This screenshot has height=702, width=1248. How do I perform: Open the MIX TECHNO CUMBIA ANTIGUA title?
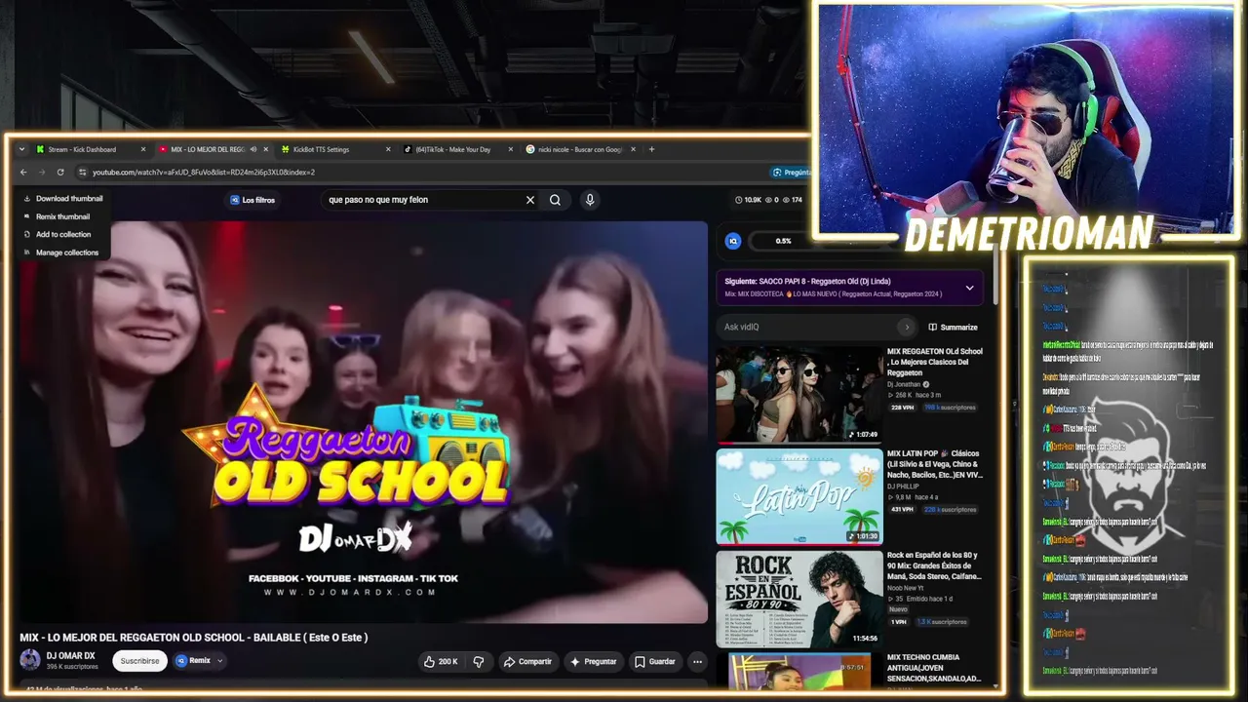(x=934, y=668)
